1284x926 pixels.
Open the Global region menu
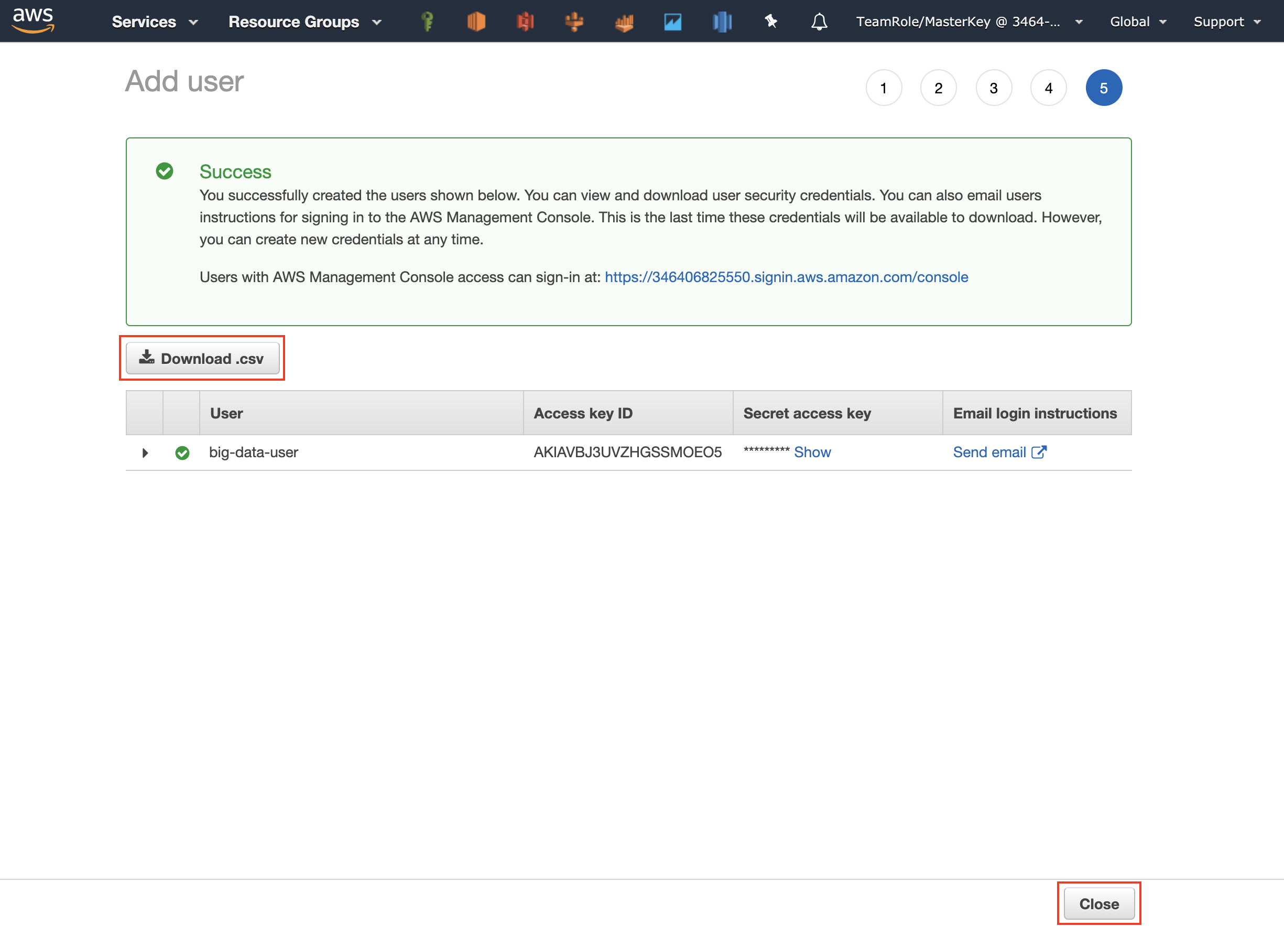[x=1137, y=21]
